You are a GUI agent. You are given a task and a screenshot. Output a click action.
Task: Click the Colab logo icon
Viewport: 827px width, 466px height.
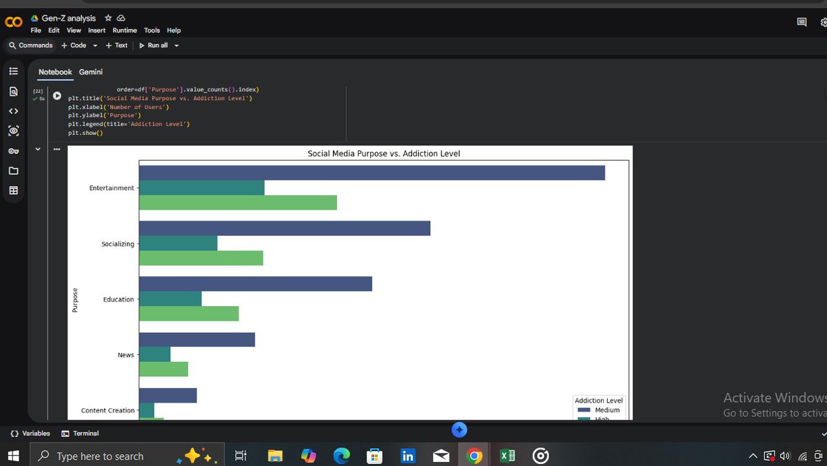point(13,23)
